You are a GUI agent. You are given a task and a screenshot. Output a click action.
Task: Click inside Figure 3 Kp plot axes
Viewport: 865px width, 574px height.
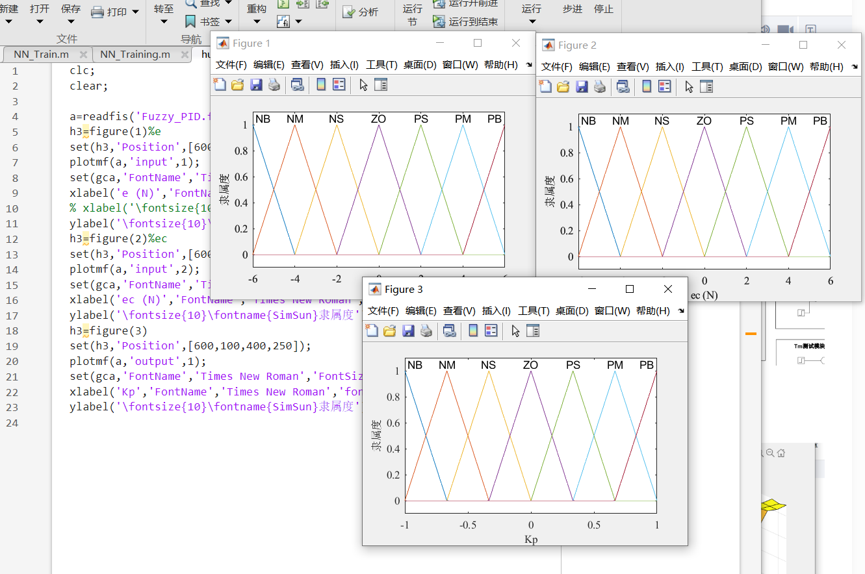coord(531,435)
